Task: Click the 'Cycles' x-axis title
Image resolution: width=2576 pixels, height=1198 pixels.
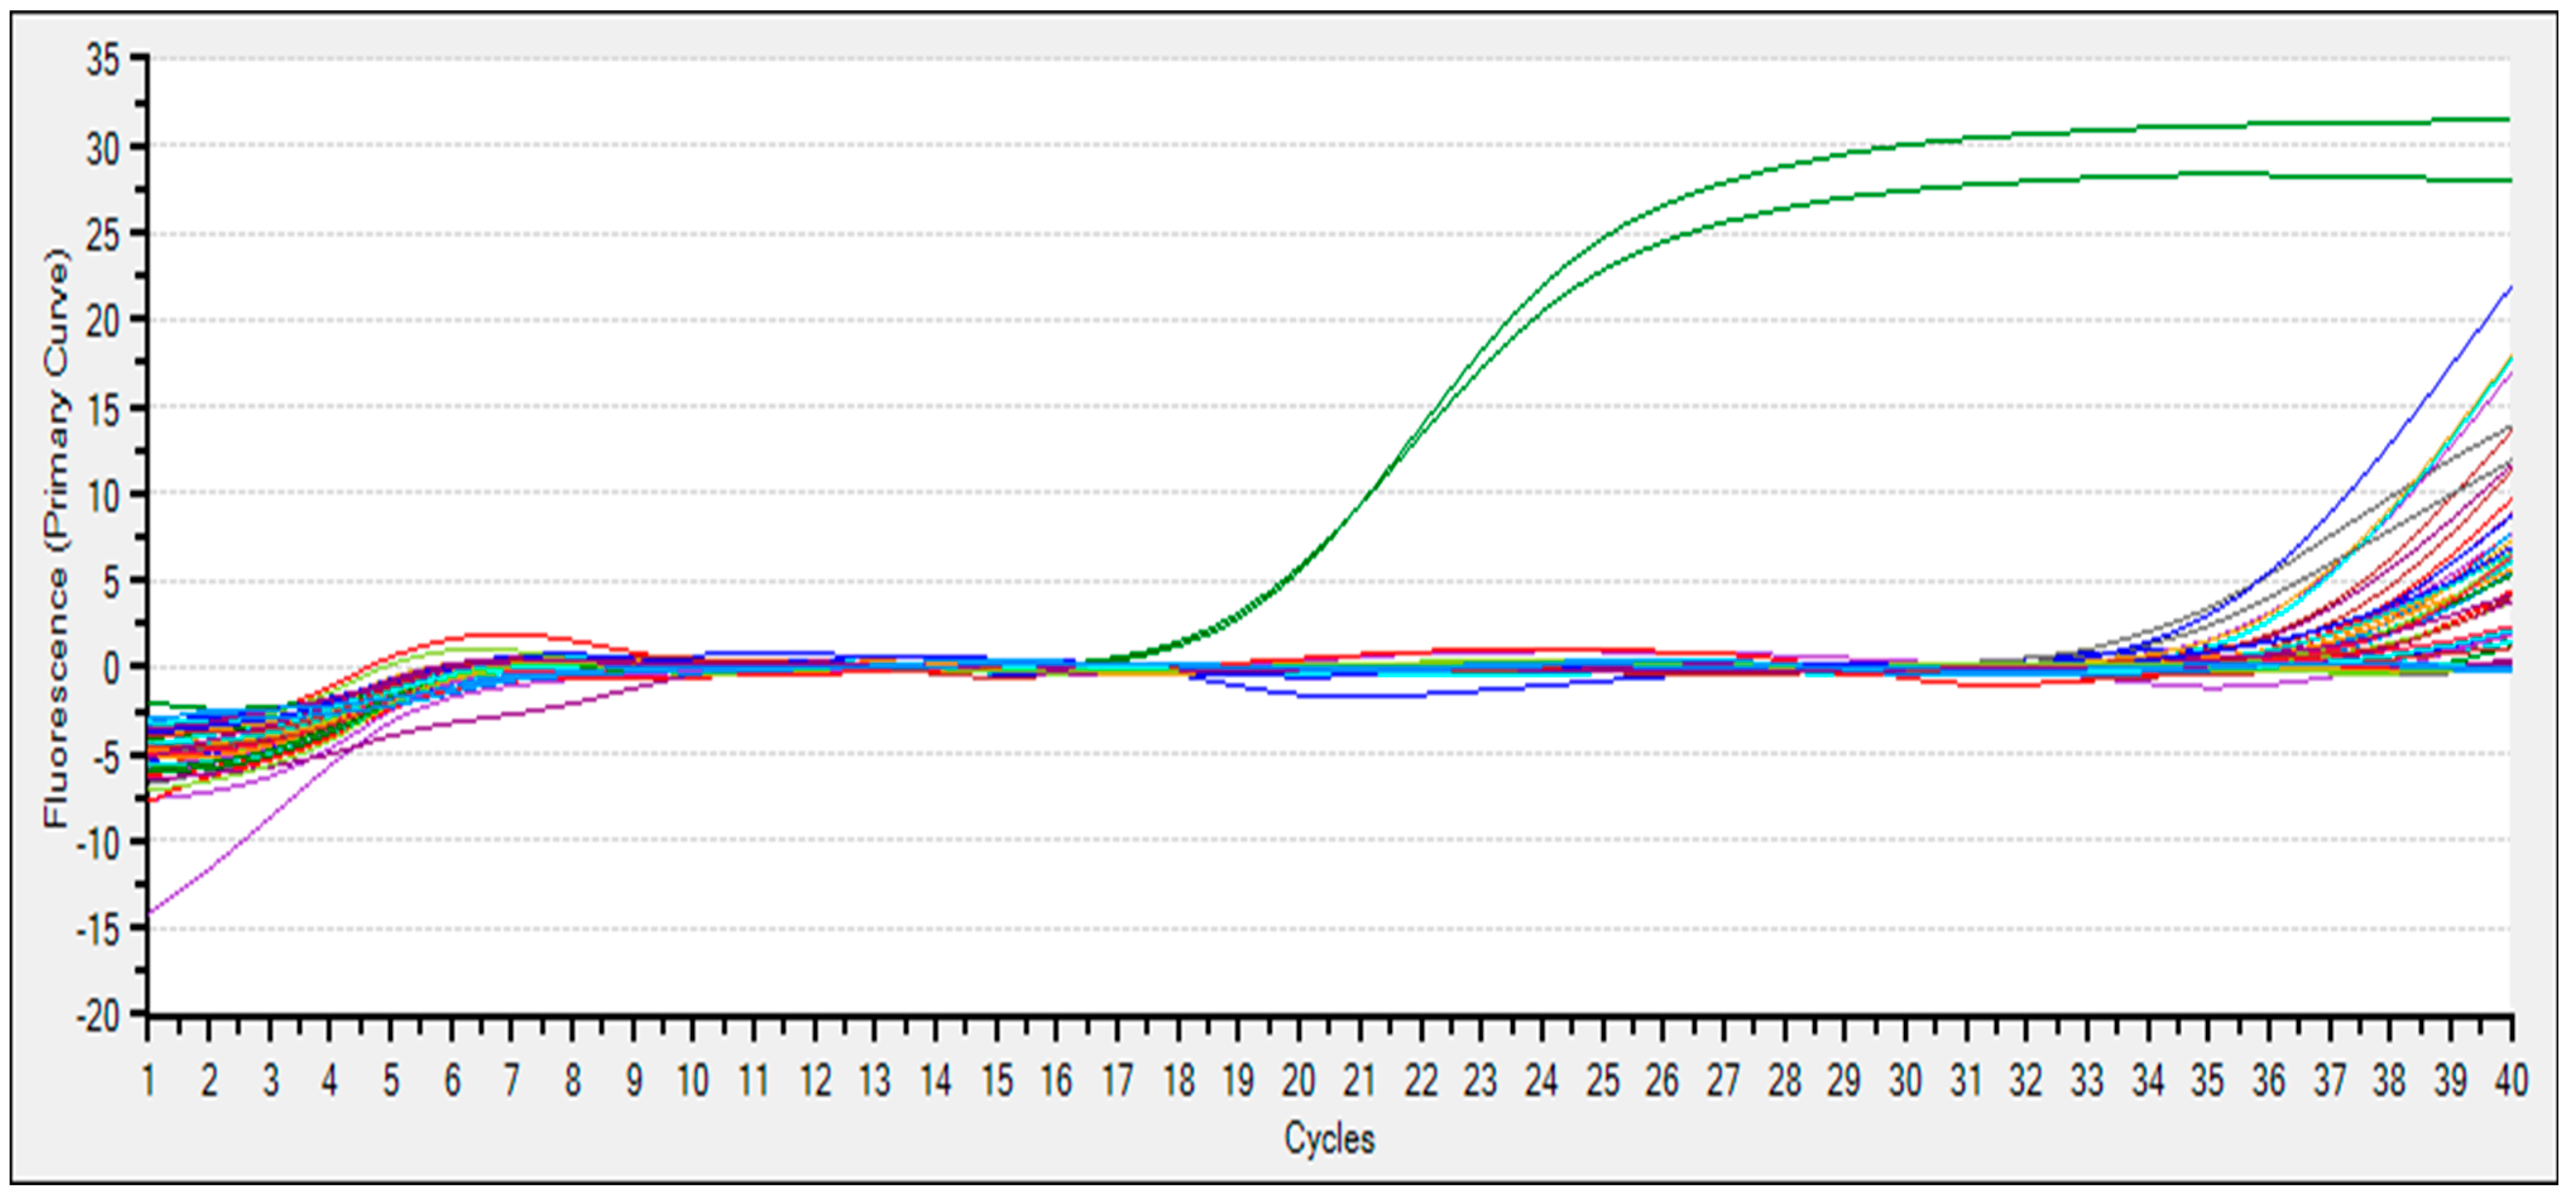Action: coord(1329,1138)
